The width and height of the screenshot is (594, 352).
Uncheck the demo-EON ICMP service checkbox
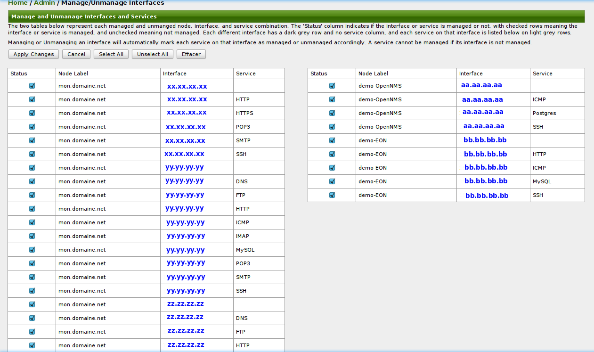click(x=332, y=168)
